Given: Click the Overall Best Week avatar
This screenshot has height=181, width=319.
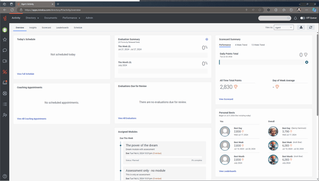Looking at the screenshot, I should click(273, 146).
